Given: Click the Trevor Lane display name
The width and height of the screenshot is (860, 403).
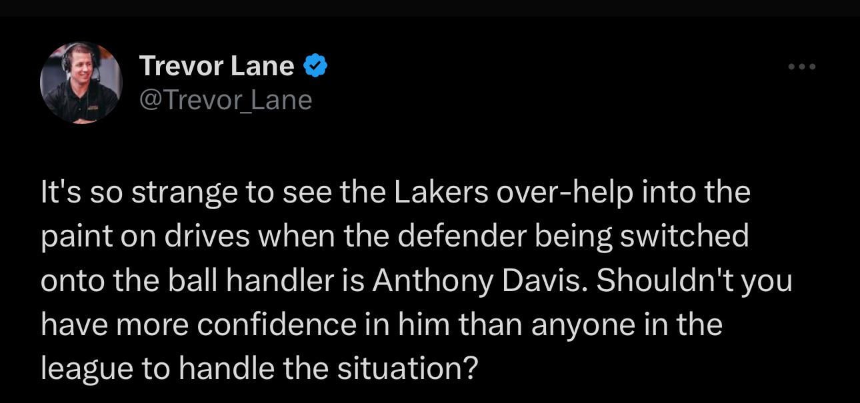Looking at the screenshot, I should (216, 66).
